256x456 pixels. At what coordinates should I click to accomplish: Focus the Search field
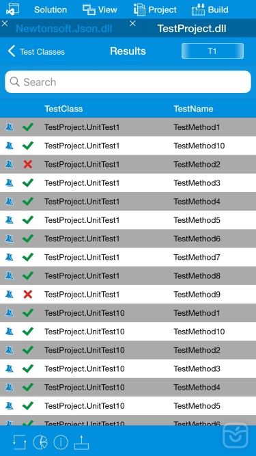pos(128,82)
